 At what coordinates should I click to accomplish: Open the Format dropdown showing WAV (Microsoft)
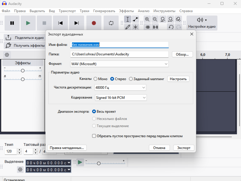(119, 64)
